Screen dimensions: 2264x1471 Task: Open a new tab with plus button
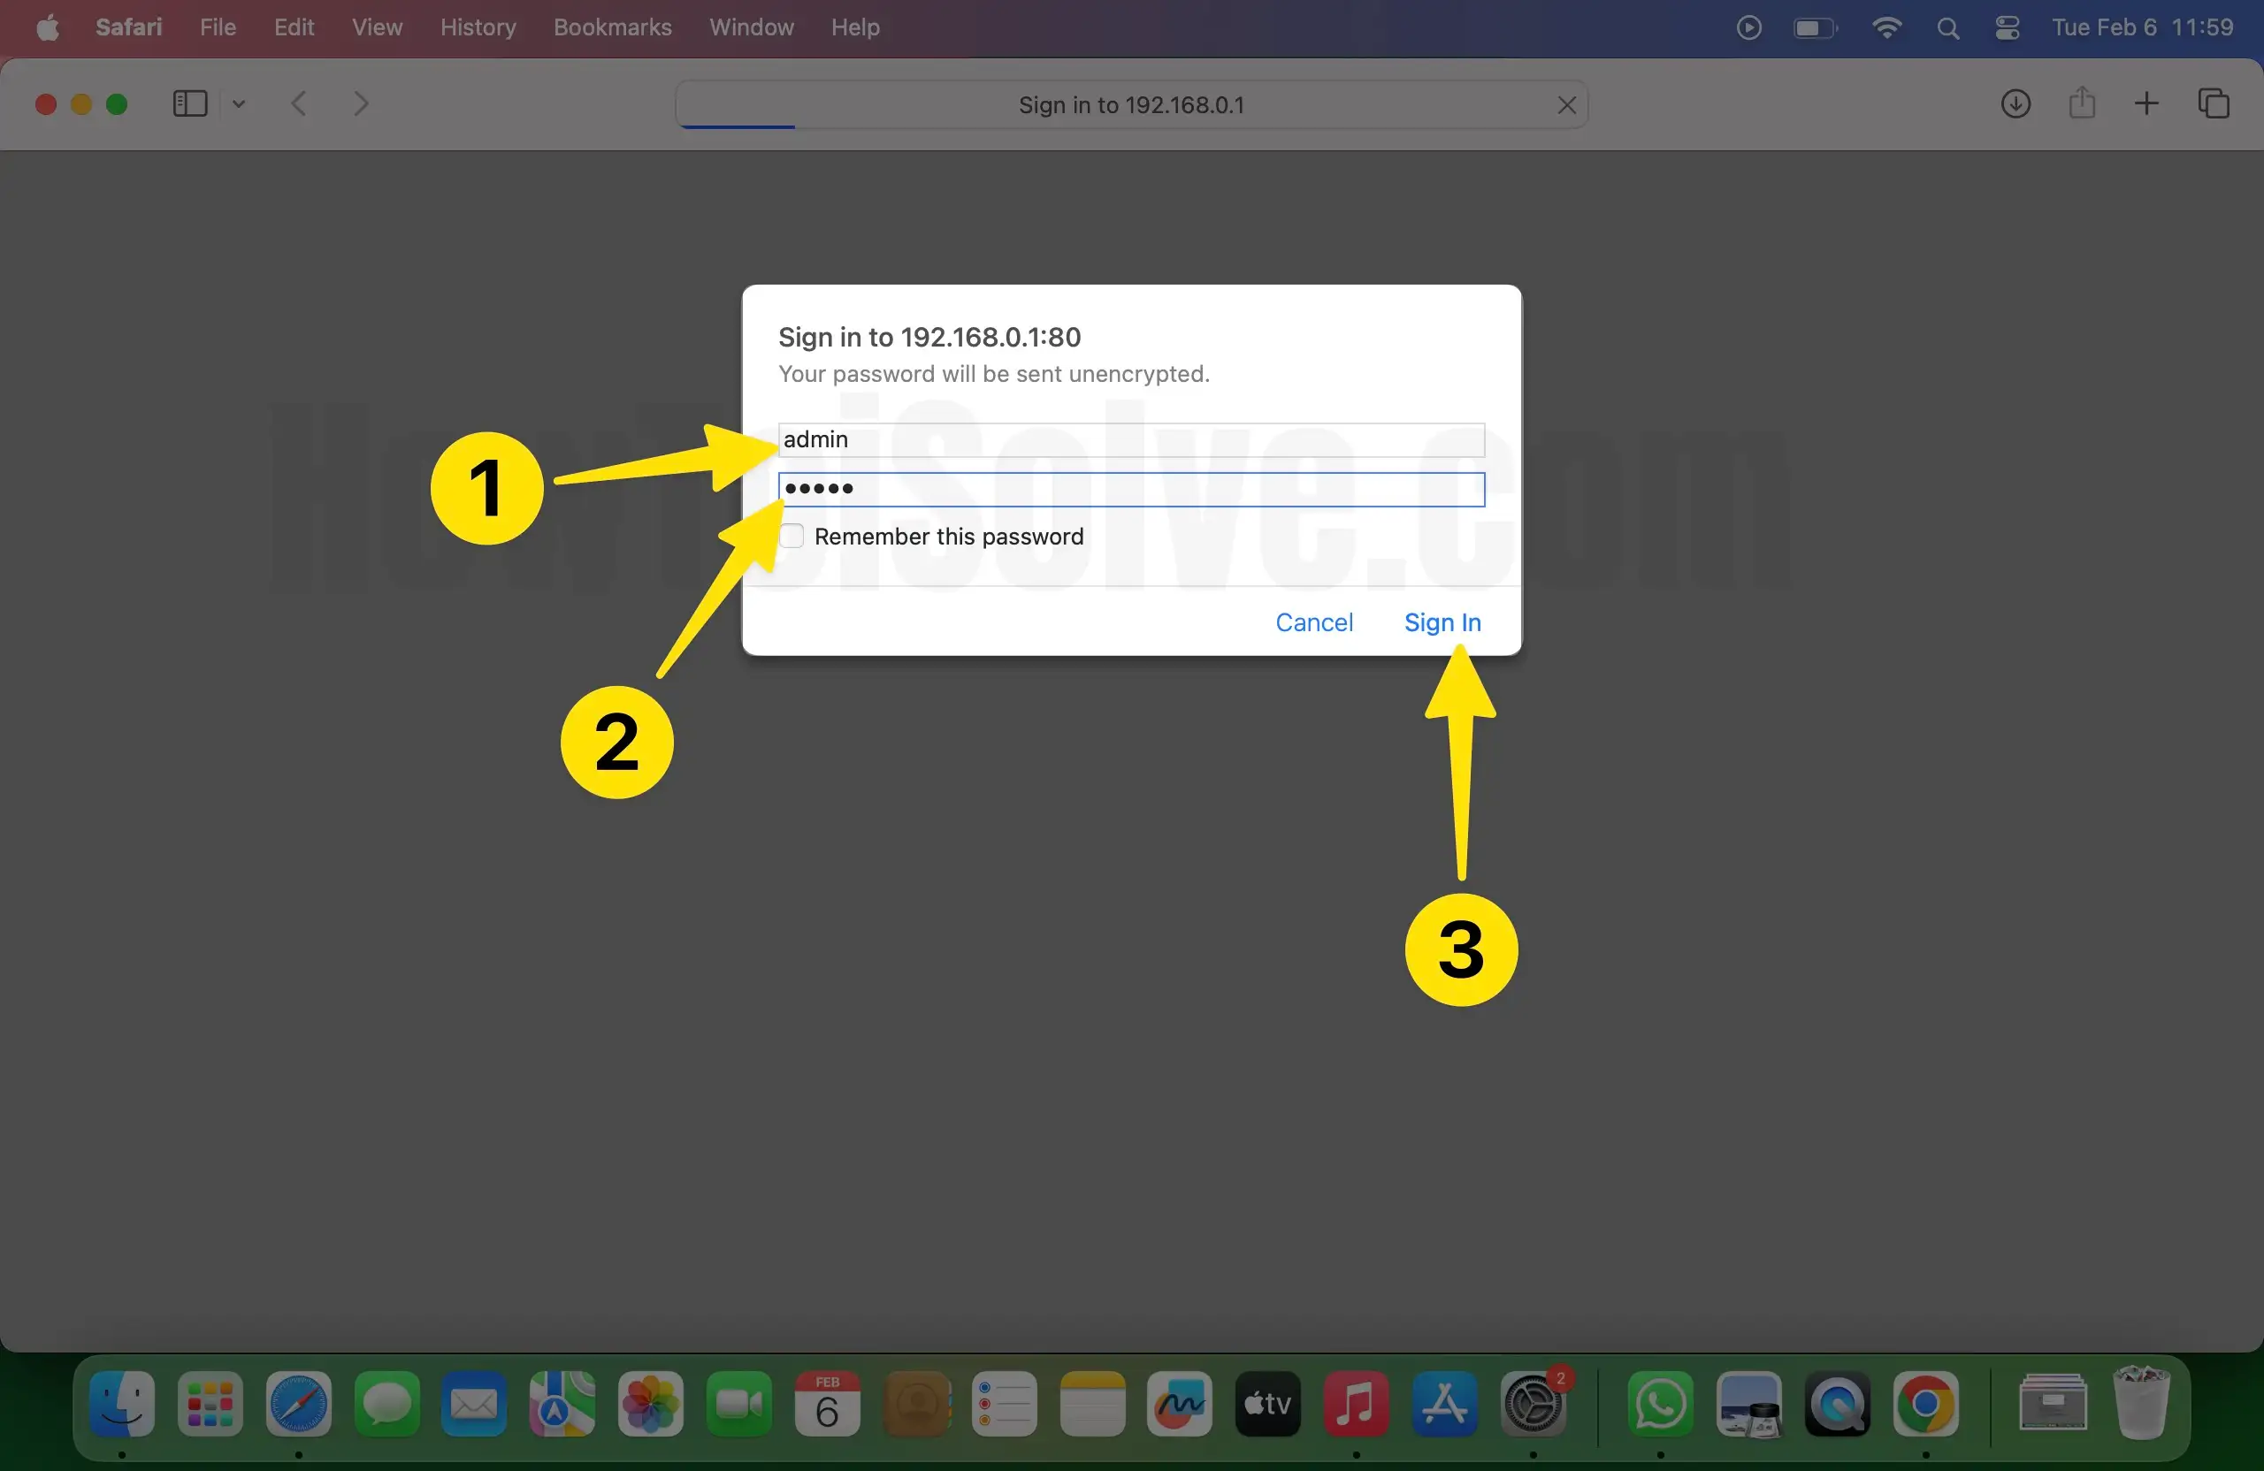click(2146, 103)
